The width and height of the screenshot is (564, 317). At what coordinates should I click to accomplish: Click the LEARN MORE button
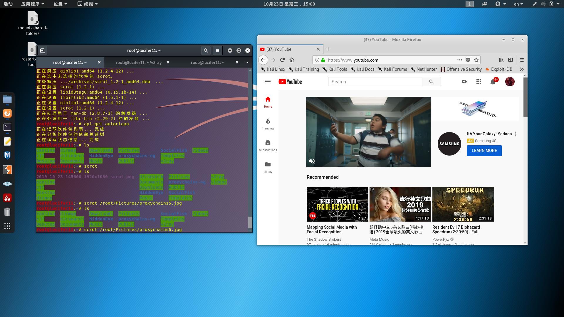click(x=484, y=151)
